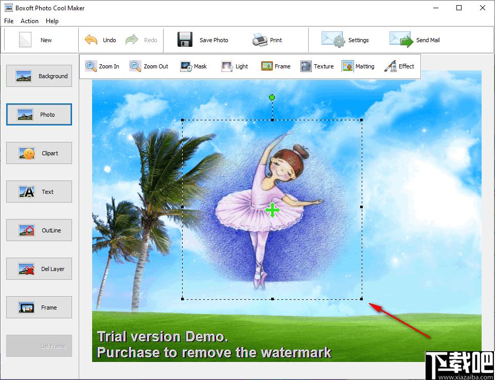Screen dimensions: 495x380
Task: Click the left-middle selection handle of the photo
Action: pyautogui.click(x=183, y=207)
